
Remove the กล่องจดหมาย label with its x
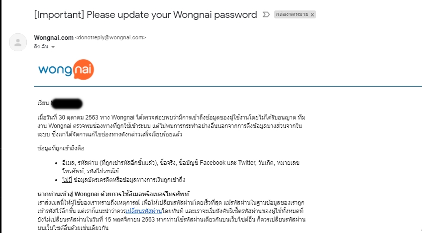tap(312, 15)
